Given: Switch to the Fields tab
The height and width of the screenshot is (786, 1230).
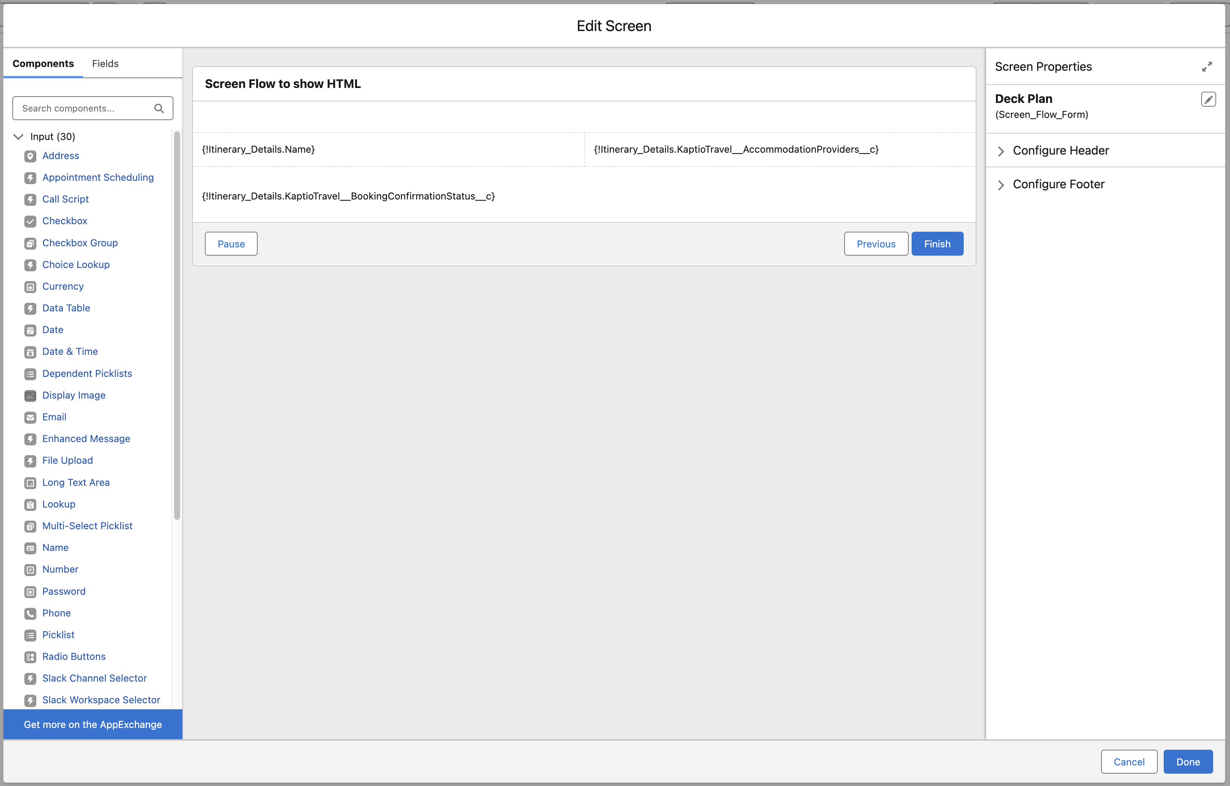Looking at the screenshot, I should tap(105, 63).
